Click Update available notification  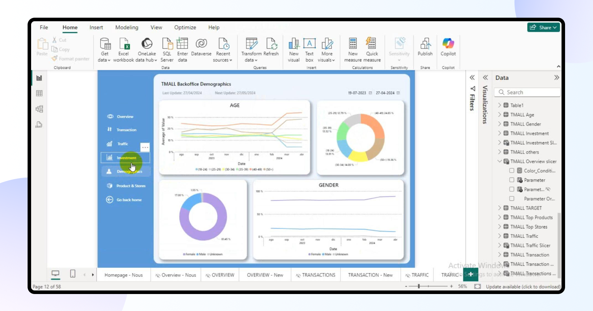tap(523, 287)
